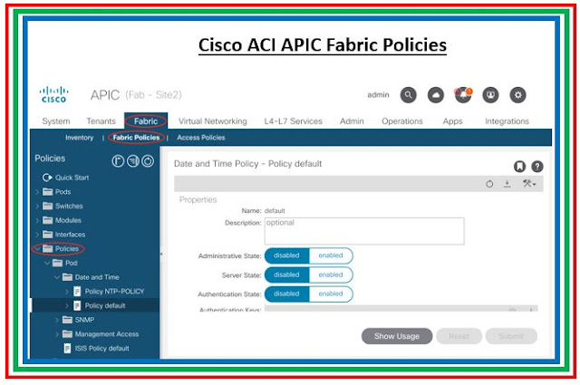Image resolution: width=580 pixels, height=385 pixels.
Task: Click the cloud icon in header
Action: coord(435,95)
